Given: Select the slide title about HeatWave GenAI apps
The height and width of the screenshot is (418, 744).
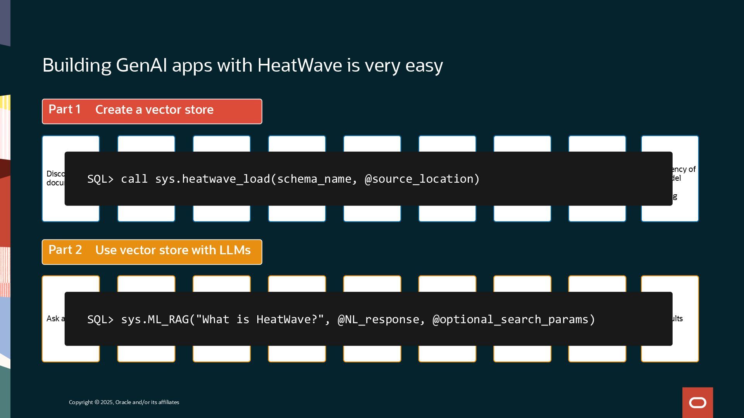Looking at the screenshot, I should [x=242, y=65].
